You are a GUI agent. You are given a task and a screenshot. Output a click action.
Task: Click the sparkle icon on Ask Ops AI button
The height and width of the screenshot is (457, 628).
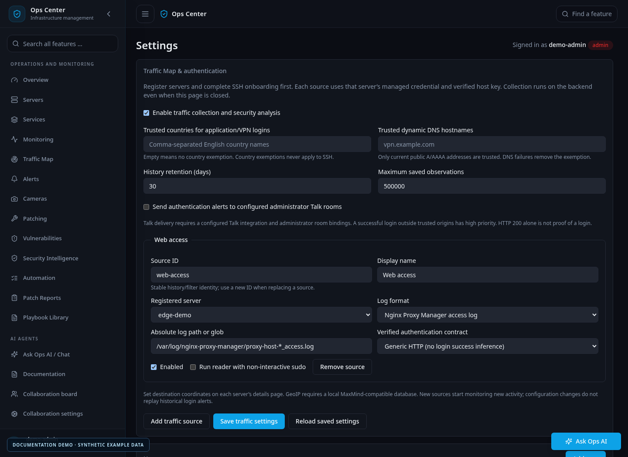point(569,441)
